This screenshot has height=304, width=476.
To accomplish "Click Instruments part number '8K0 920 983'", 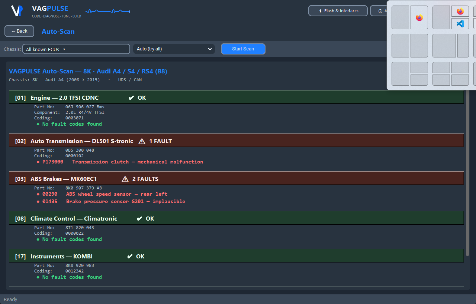I will 80,266.
